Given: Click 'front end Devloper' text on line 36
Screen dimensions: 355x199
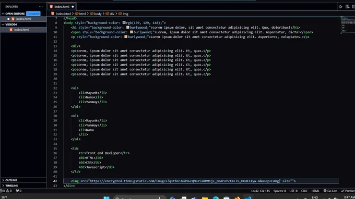Looking at the screenshot, I should [103, 153].
